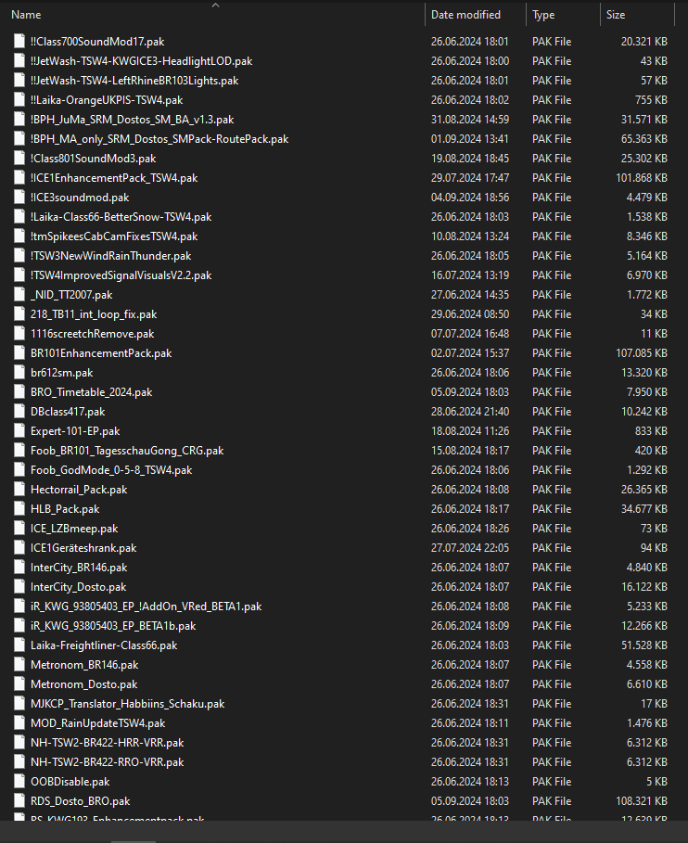Click file icon of !Class801SoundMod3.pak
Viewport: 688px width, 843px height.
19,158
